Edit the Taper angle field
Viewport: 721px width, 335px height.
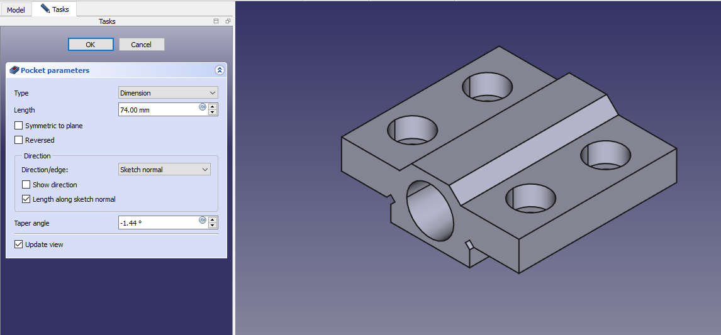pyautogui.click(x=159, y=223)
